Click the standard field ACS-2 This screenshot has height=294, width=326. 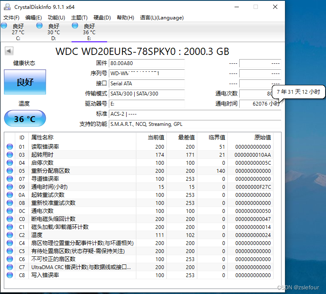[195, 114]
